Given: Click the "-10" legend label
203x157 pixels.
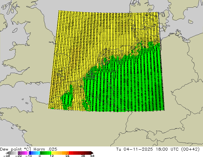Looking at the screenshot, I should coord(28,156).
